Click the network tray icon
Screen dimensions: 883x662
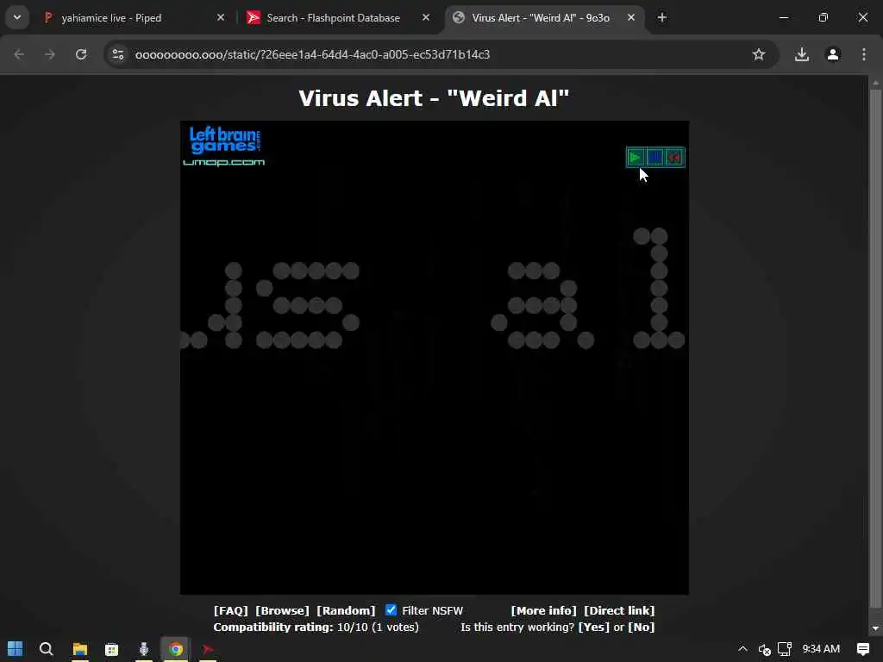(x=785, y=649)
